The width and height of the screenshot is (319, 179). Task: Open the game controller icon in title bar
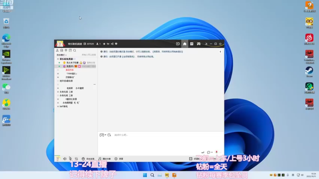tap(199, 44)
